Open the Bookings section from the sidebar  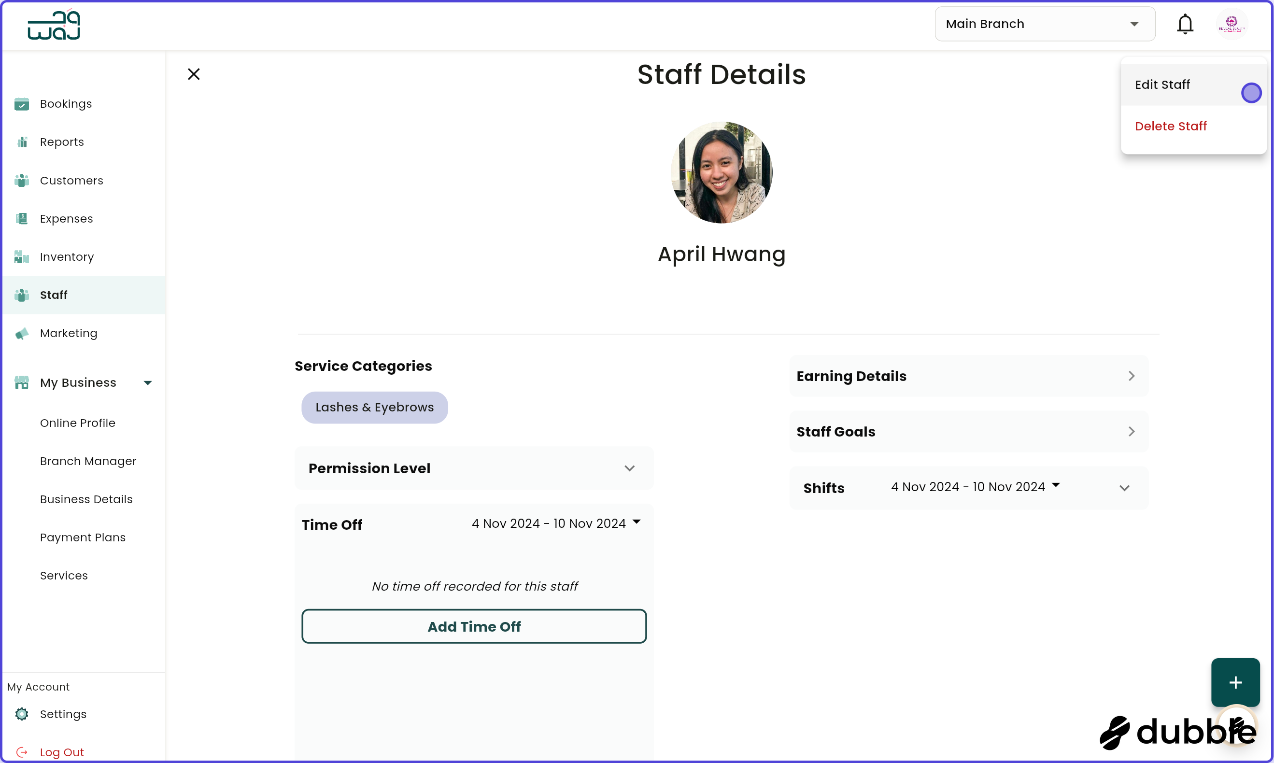click(x=22, y=103)
